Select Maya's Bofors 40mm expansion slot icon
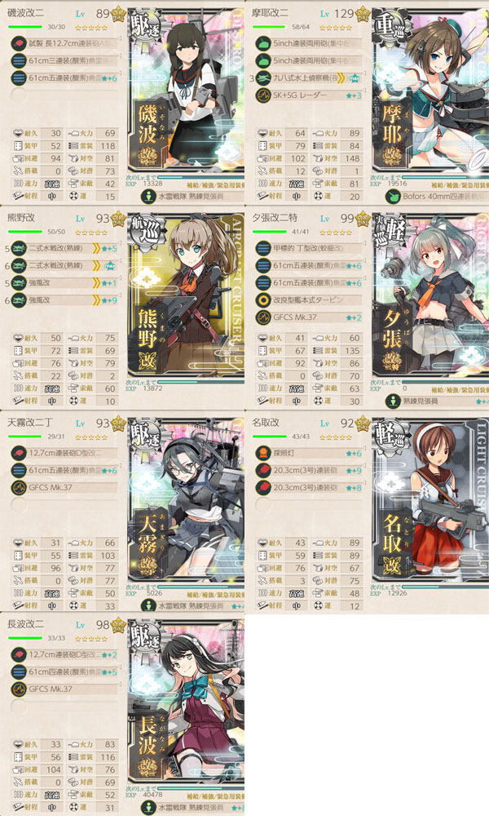 click(x=393, y=196)
